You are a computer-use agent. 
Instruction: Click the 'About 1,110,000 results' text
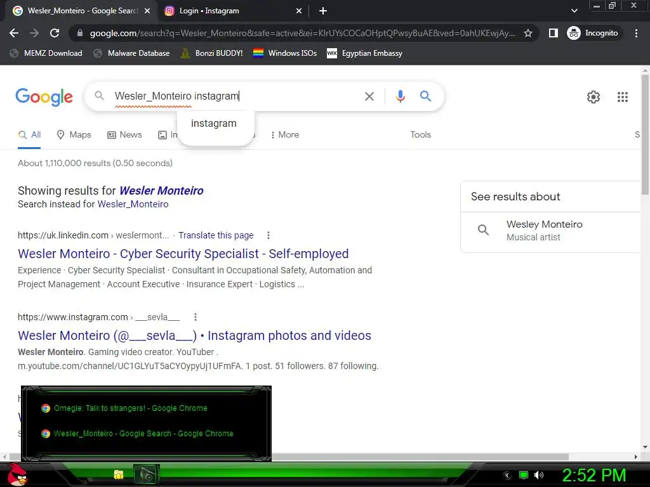click(95, 163)
